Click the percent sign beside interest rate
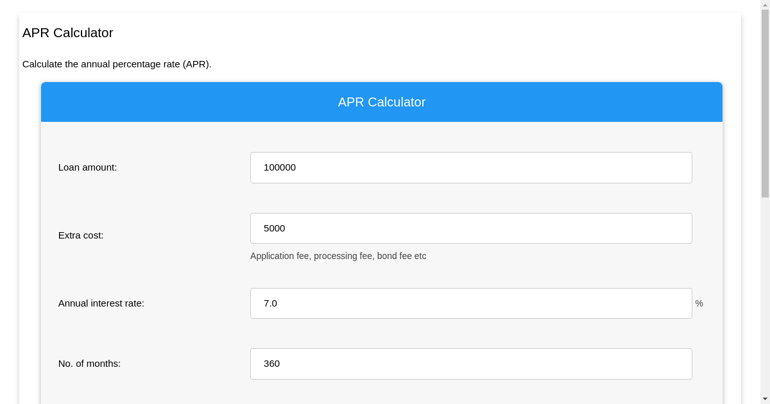The width and height of the screenshot is (770, 404). click(699, 303)
